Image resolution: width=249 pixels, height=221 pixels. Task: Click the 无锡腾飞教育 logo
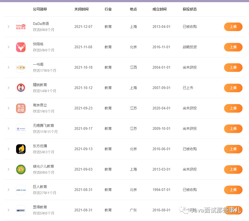21,128
